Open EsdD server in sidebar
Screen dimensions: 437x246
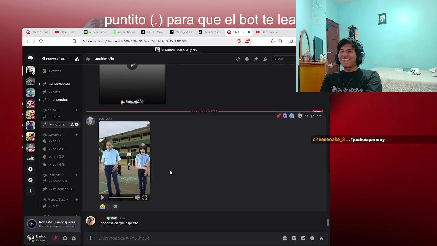point(30,158)
